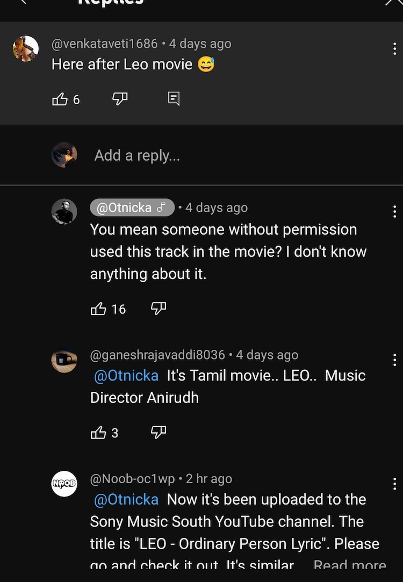This screenshot has height=582, width=403.
Task: Tap @Otnicka mention in the Tamil movie reply
Action: tap(126, 376)
